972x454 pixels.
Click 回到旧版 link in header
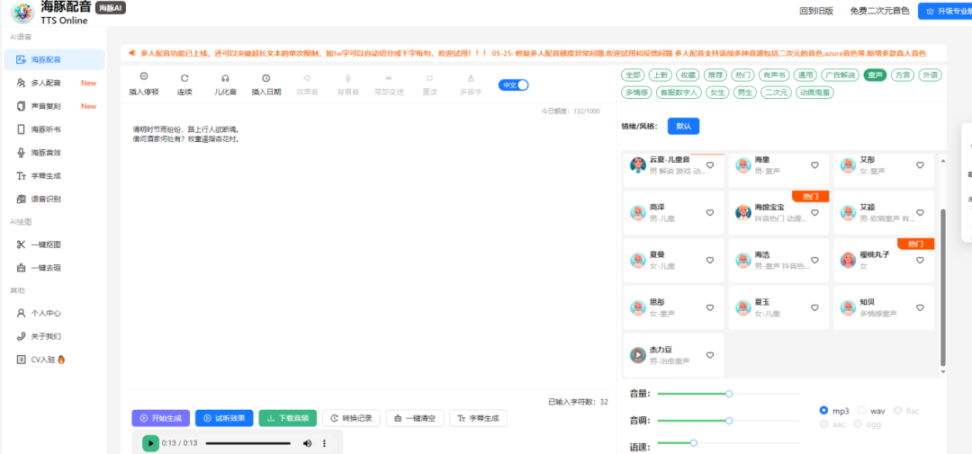point(816,11)
